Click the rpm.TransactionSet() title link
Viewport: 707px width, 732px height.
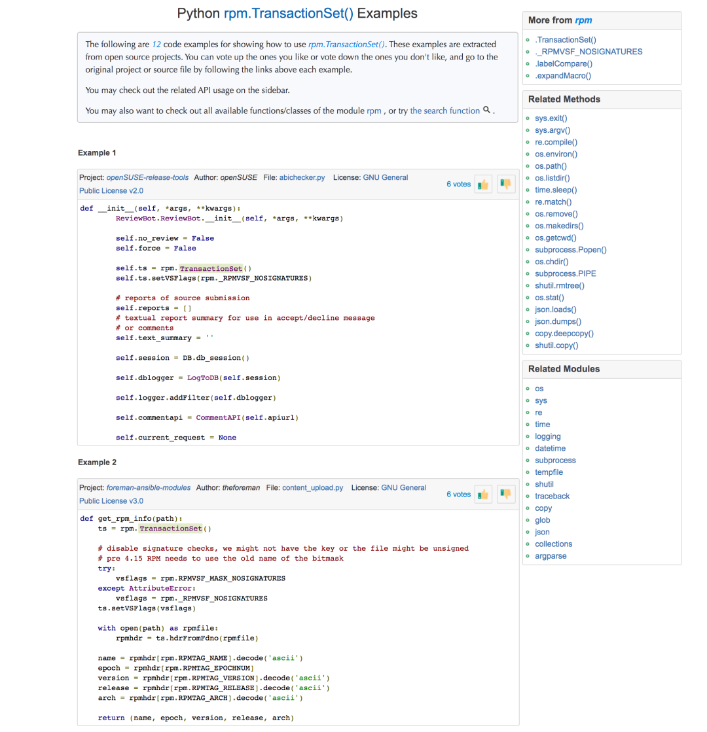click(288, 14)
